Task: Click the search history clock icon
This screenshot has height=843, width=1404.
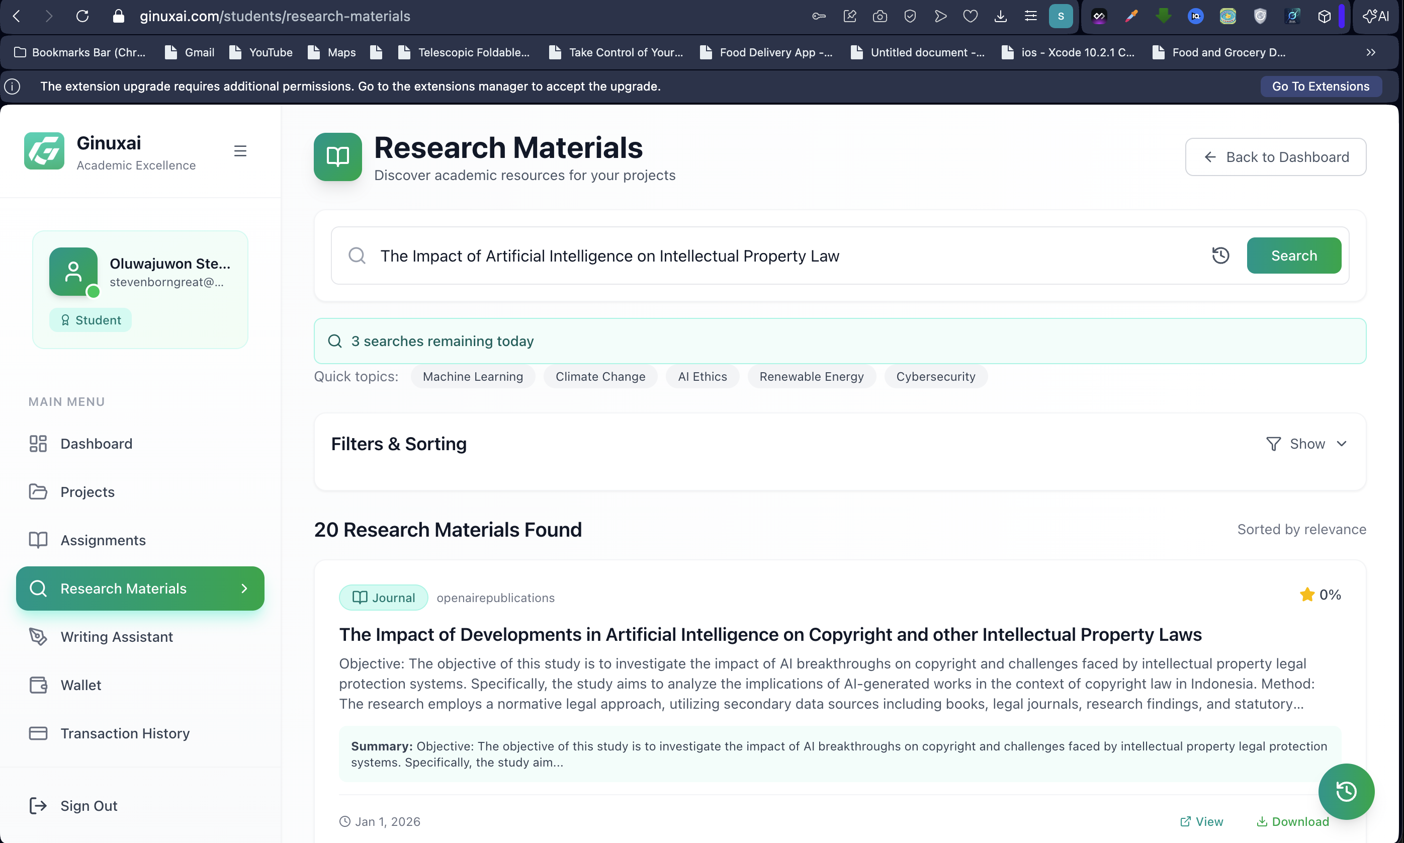Action: point(1220,256)
